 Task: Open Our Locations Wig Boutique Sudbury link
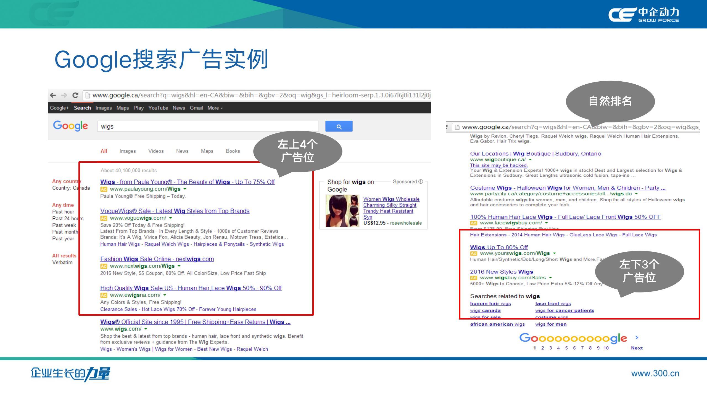click(x=535, y=154)
